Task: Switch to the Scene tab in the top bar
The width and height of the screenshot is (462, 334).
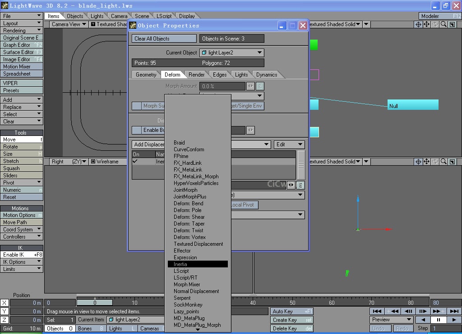Action: (142, 16)
